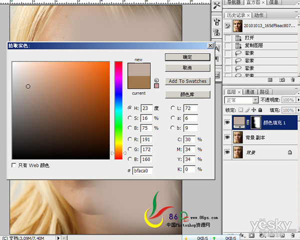This screenshot has height=240, width=300.
Task: Click lock image pixels brush icon
Action: (247, 110)
